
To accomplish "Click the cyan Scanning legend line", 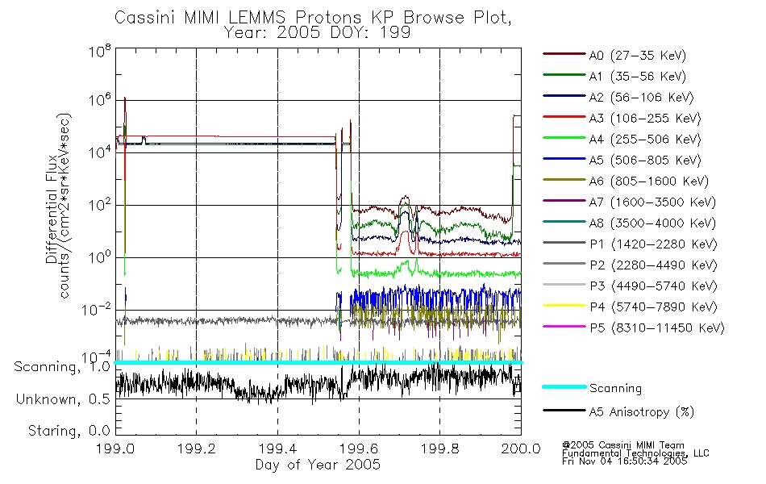I will (564, 386).
